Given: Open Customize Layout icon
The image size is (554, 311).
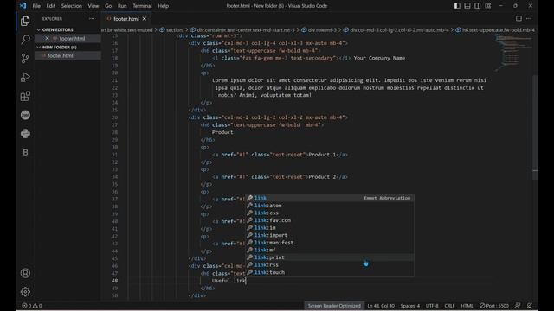Looking at the screenshot, I should [x=487, y=6].
